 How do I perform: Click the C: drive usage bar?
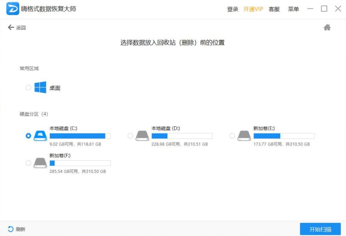coord(80,136)
